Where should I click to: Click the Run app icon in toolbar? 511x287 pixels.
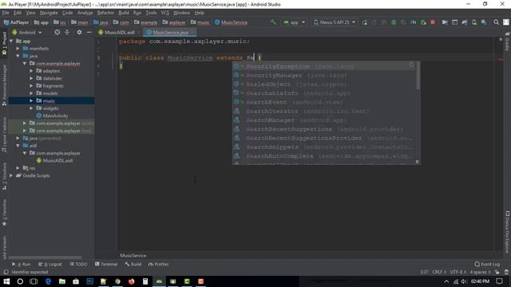coord(364,22)
